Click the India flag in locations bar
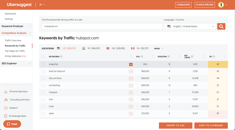Image resolution: width=235 pixels, height=130 pixels. (84, 48)
